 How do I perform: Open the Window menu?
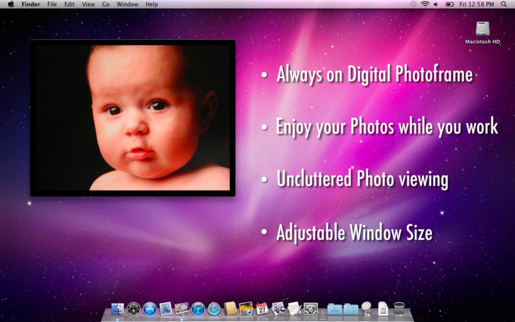(x=127, y=5)
